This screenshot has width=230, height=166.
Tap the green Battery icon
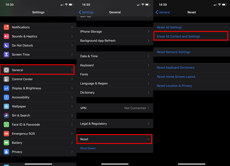coord(6,143)
